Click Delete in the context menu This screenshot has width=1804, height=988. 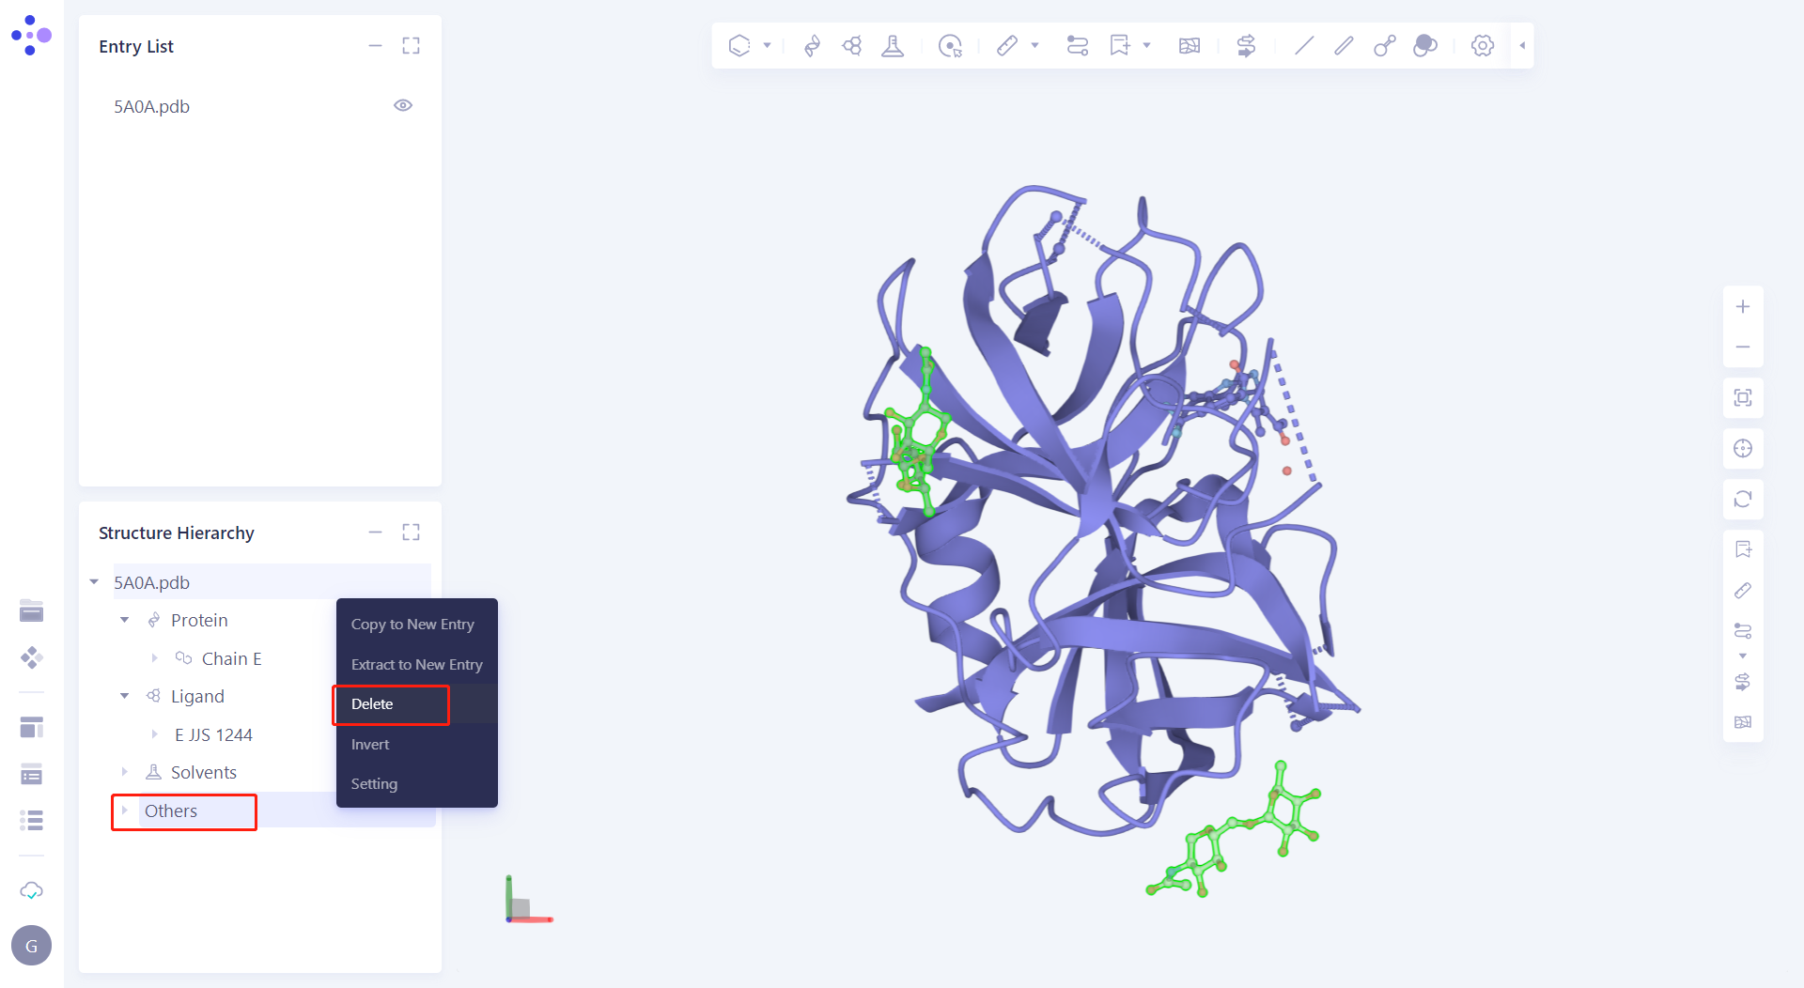(372, 703)
